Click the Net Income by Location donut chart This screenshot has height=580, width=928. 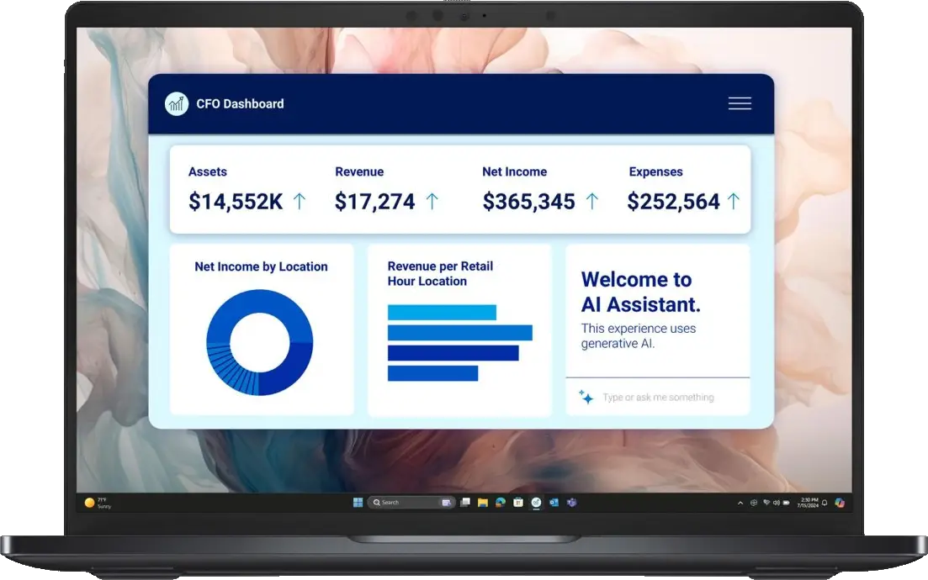coord(259,342)
